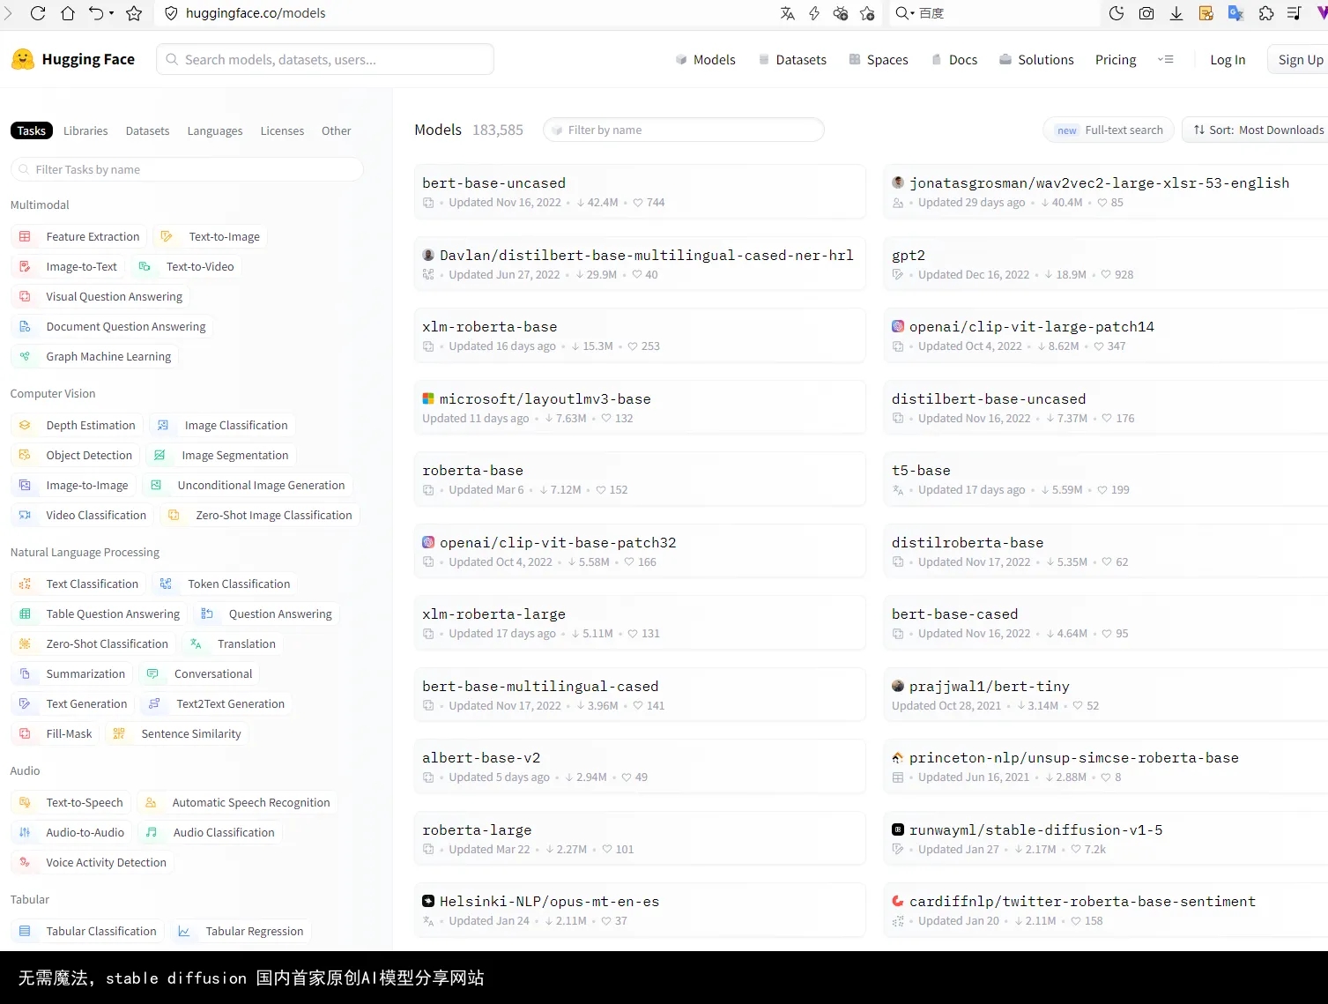Switch to the Licenses filter tab
Image resolution: width=1328 pixels, height=1004 pixels.
point(282,130)
